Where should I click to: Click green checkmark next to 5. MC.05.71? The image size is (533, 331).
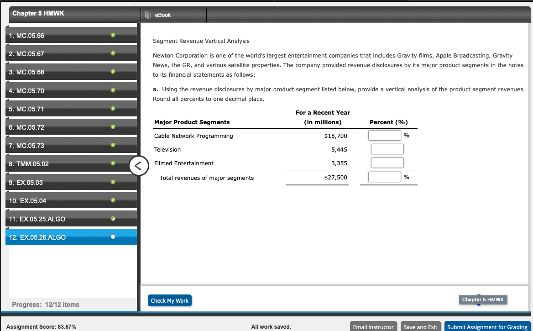[113, 109]
